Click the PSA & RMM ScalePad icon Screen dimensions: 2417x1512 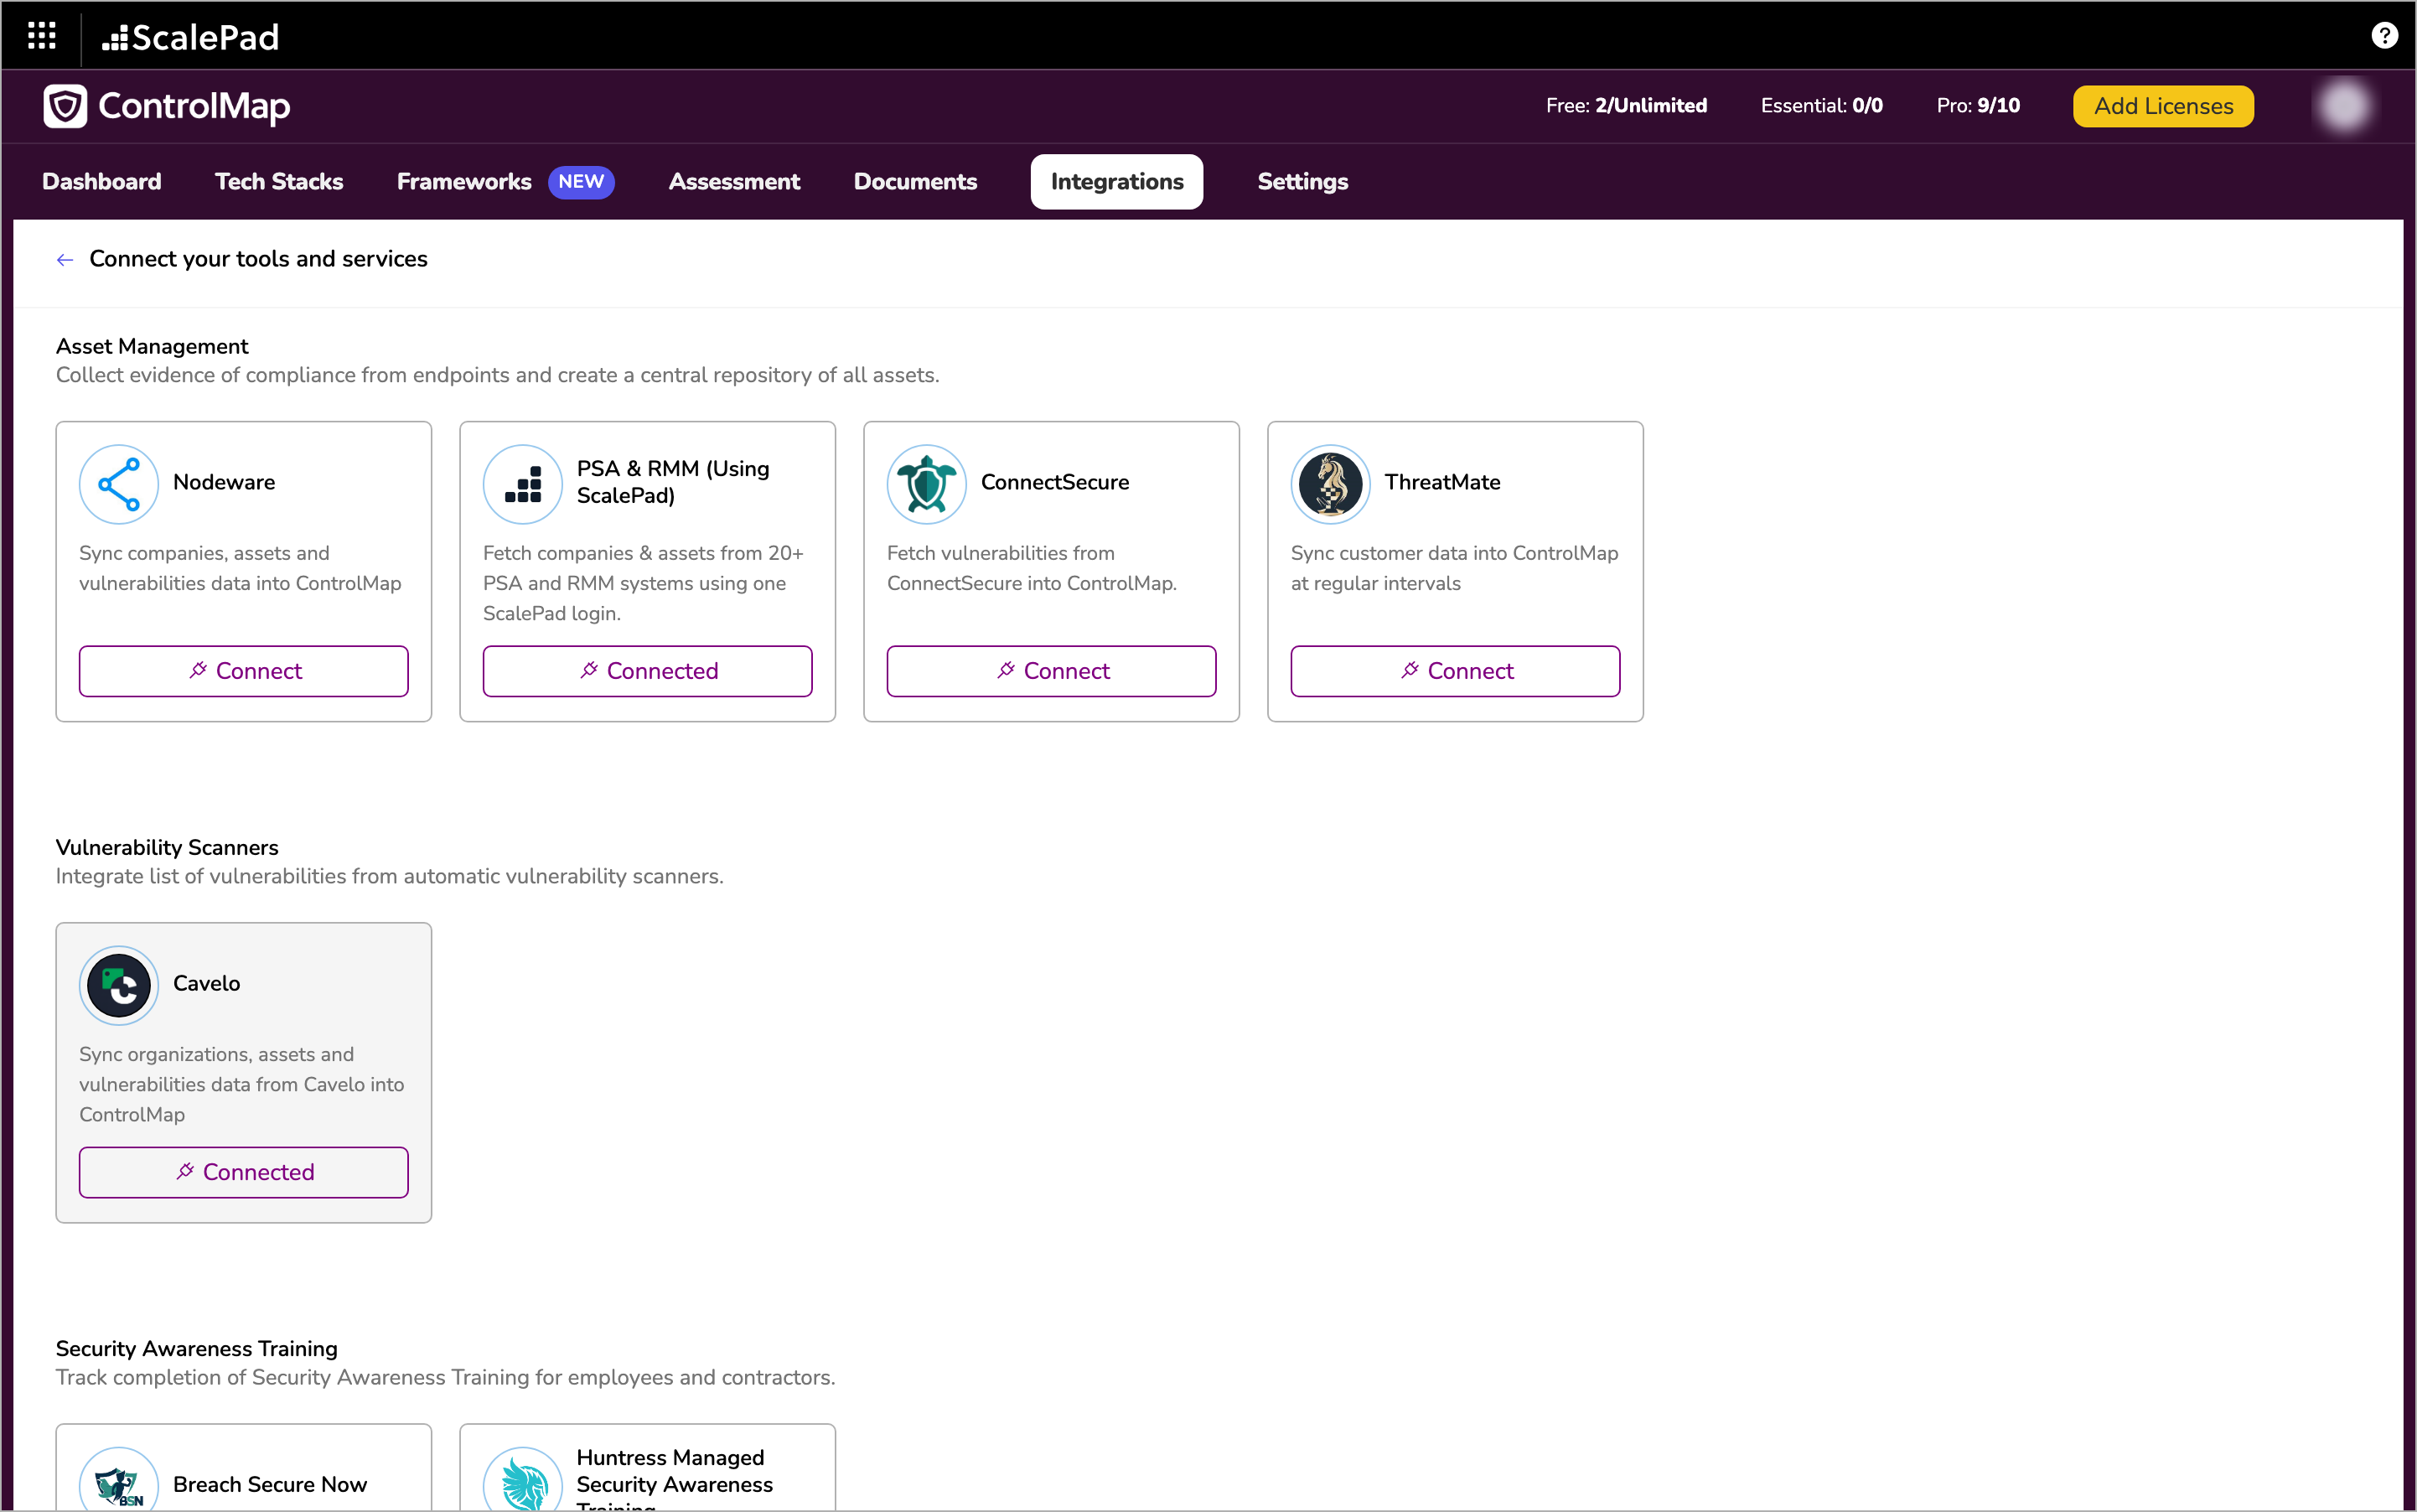click(x=523, y=484)
